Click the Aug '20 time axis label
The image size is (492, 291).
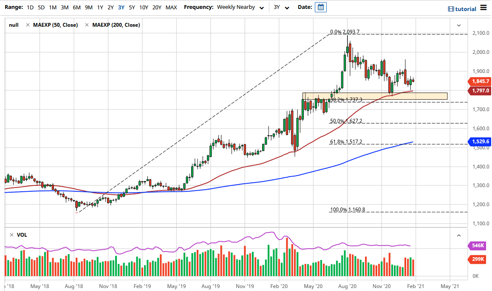click(x=348, y=286)
